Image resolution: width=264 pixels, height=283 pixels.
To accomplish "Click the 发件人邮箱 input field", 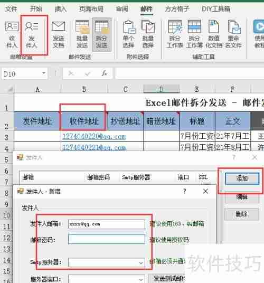I will tap(107, 224).
